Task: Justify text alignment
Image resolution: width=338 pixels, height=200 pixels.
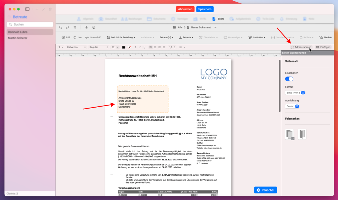Action: (164, 47)
